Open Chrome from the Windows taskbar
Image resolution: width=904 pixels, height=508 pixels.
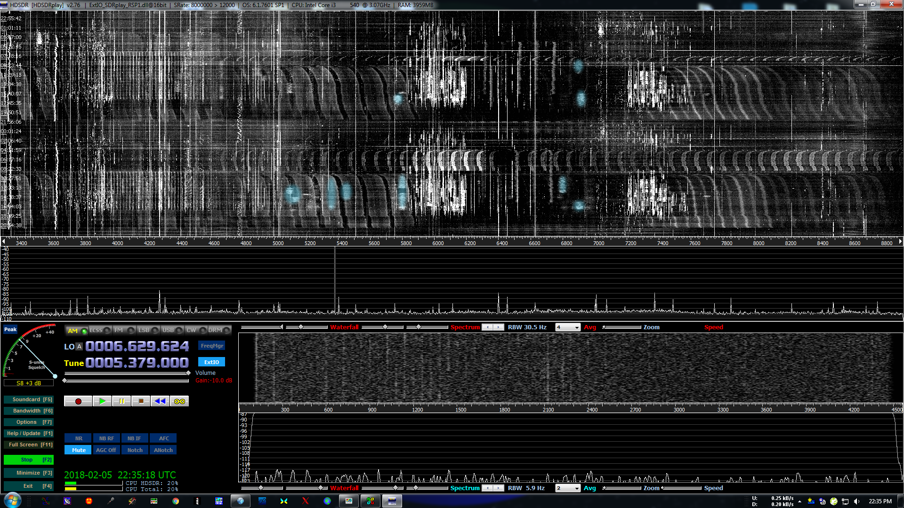[x=176, y=501]
